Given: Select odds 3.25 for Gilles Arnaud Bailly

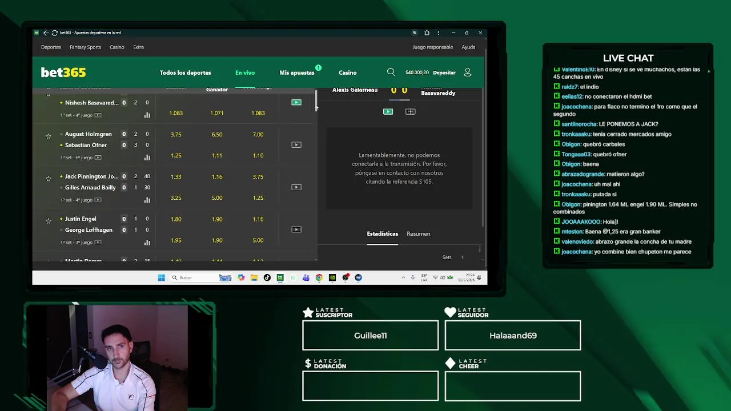Looking at the screenshot, I should (176, 198).
